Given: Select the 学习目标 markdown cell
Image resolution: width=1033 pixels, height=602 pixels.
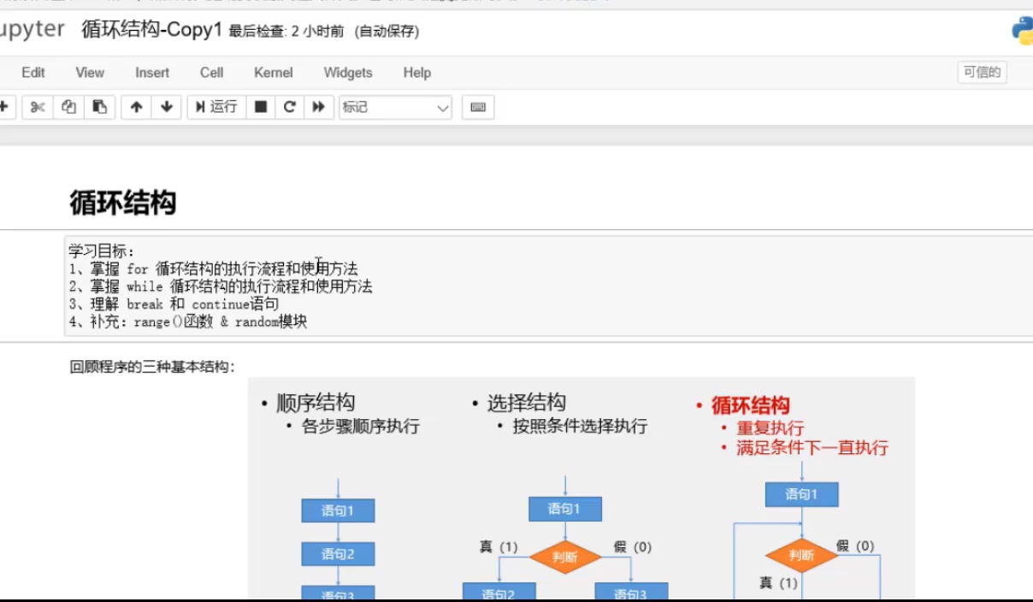Looking at the screenshot, I should pos(342,286).
